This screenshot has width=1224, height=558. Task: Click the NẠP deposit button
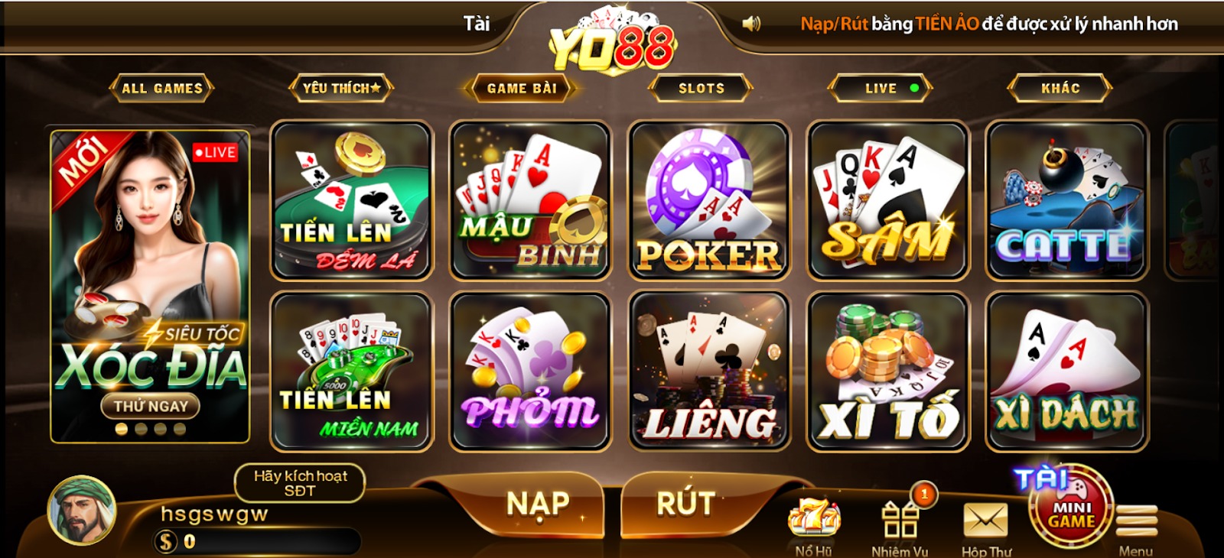(538, 504)
